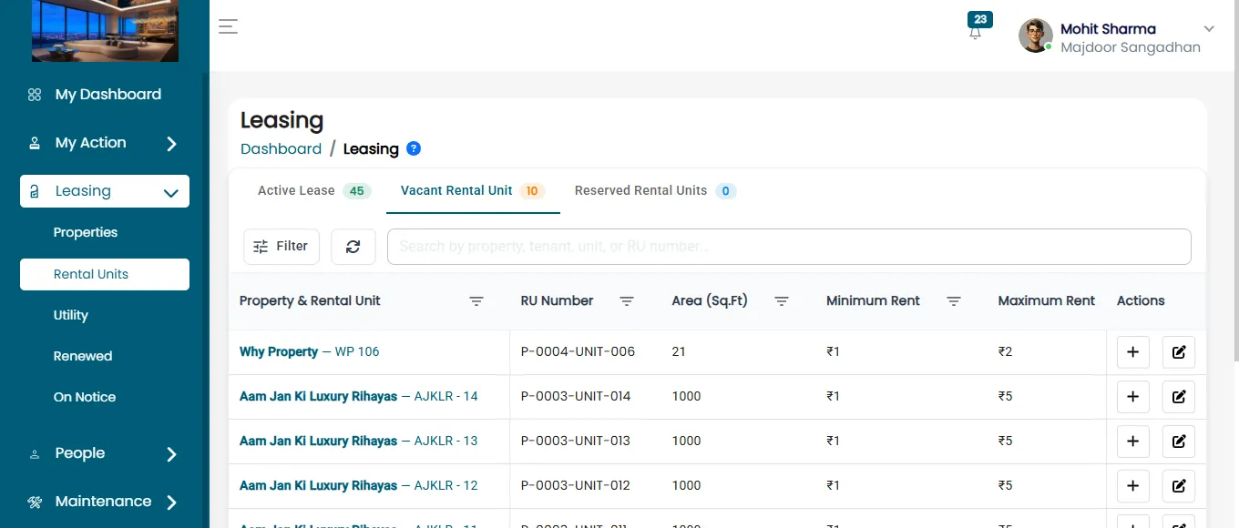This screenshot has width=1239, height=528.
Task: Open the On Notice sidebar item
Action: [85, 397]
